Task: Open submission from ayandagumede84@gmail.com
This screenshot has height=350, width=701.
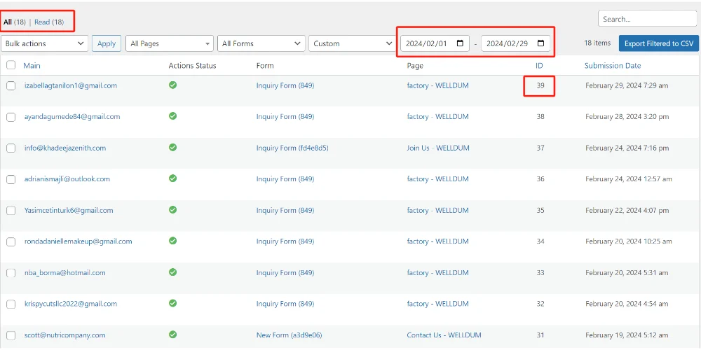Action: (72, 116)
